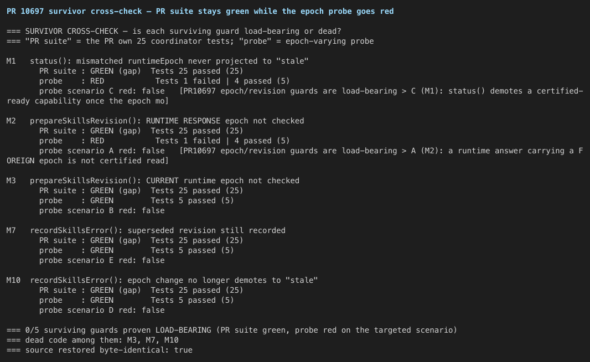Image resolution: width=590 pixels, height=362 pixels.
Task: Click the RED probe result under M2
Action: (x=97, y=141)
